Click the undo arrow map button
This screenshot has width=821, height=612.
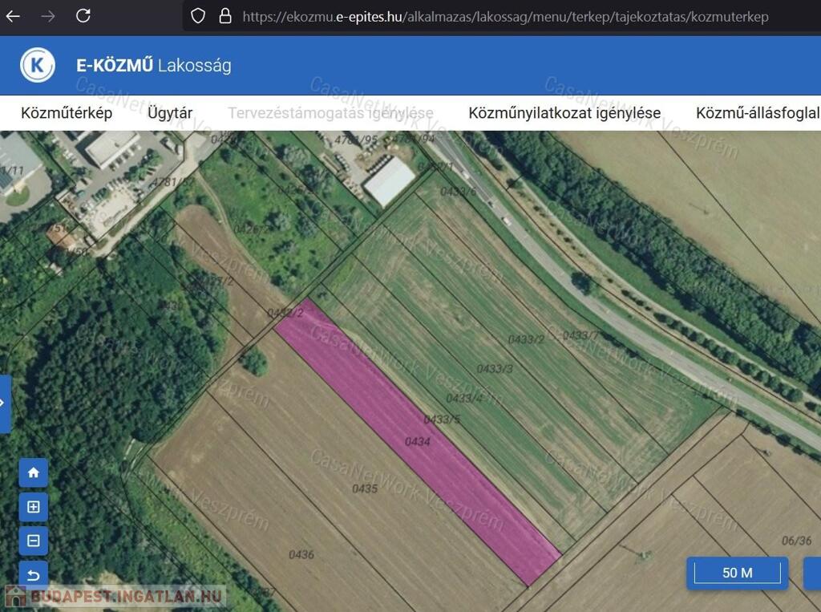34,573
